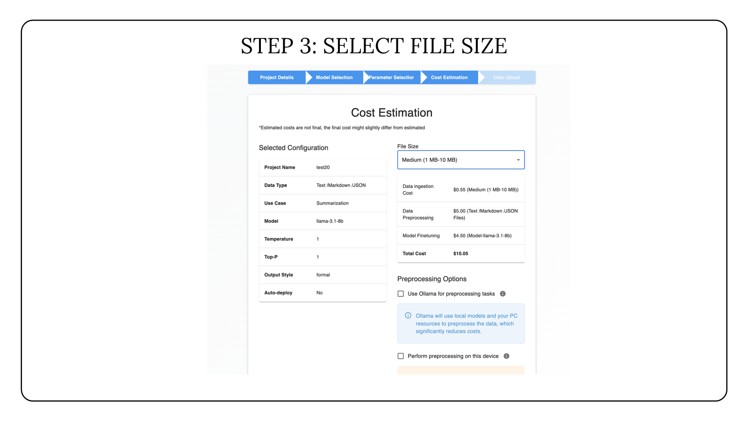The width and height of the screenshot is (748, 421).
Task: Switch to the Model Selection step
Action: (x=334, y=78)
